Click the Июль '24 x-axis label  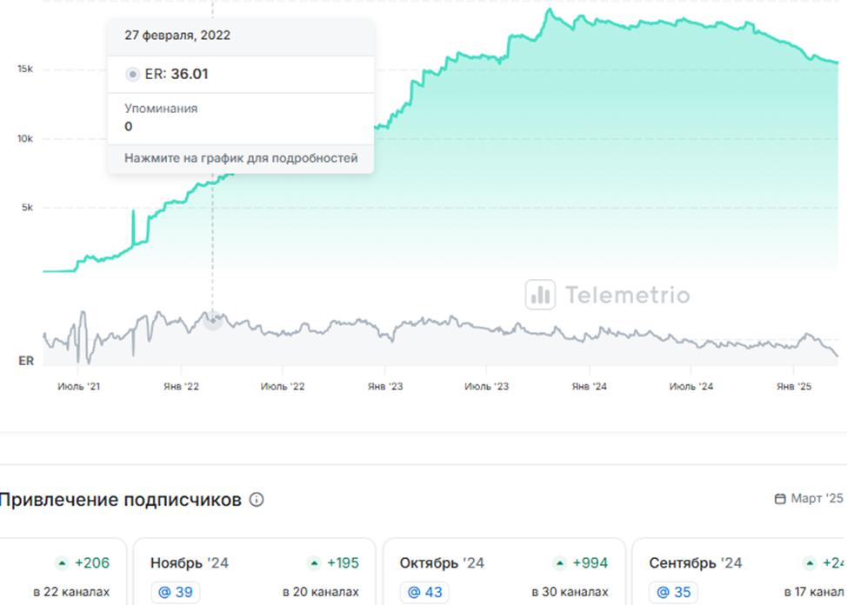(690, 387)
